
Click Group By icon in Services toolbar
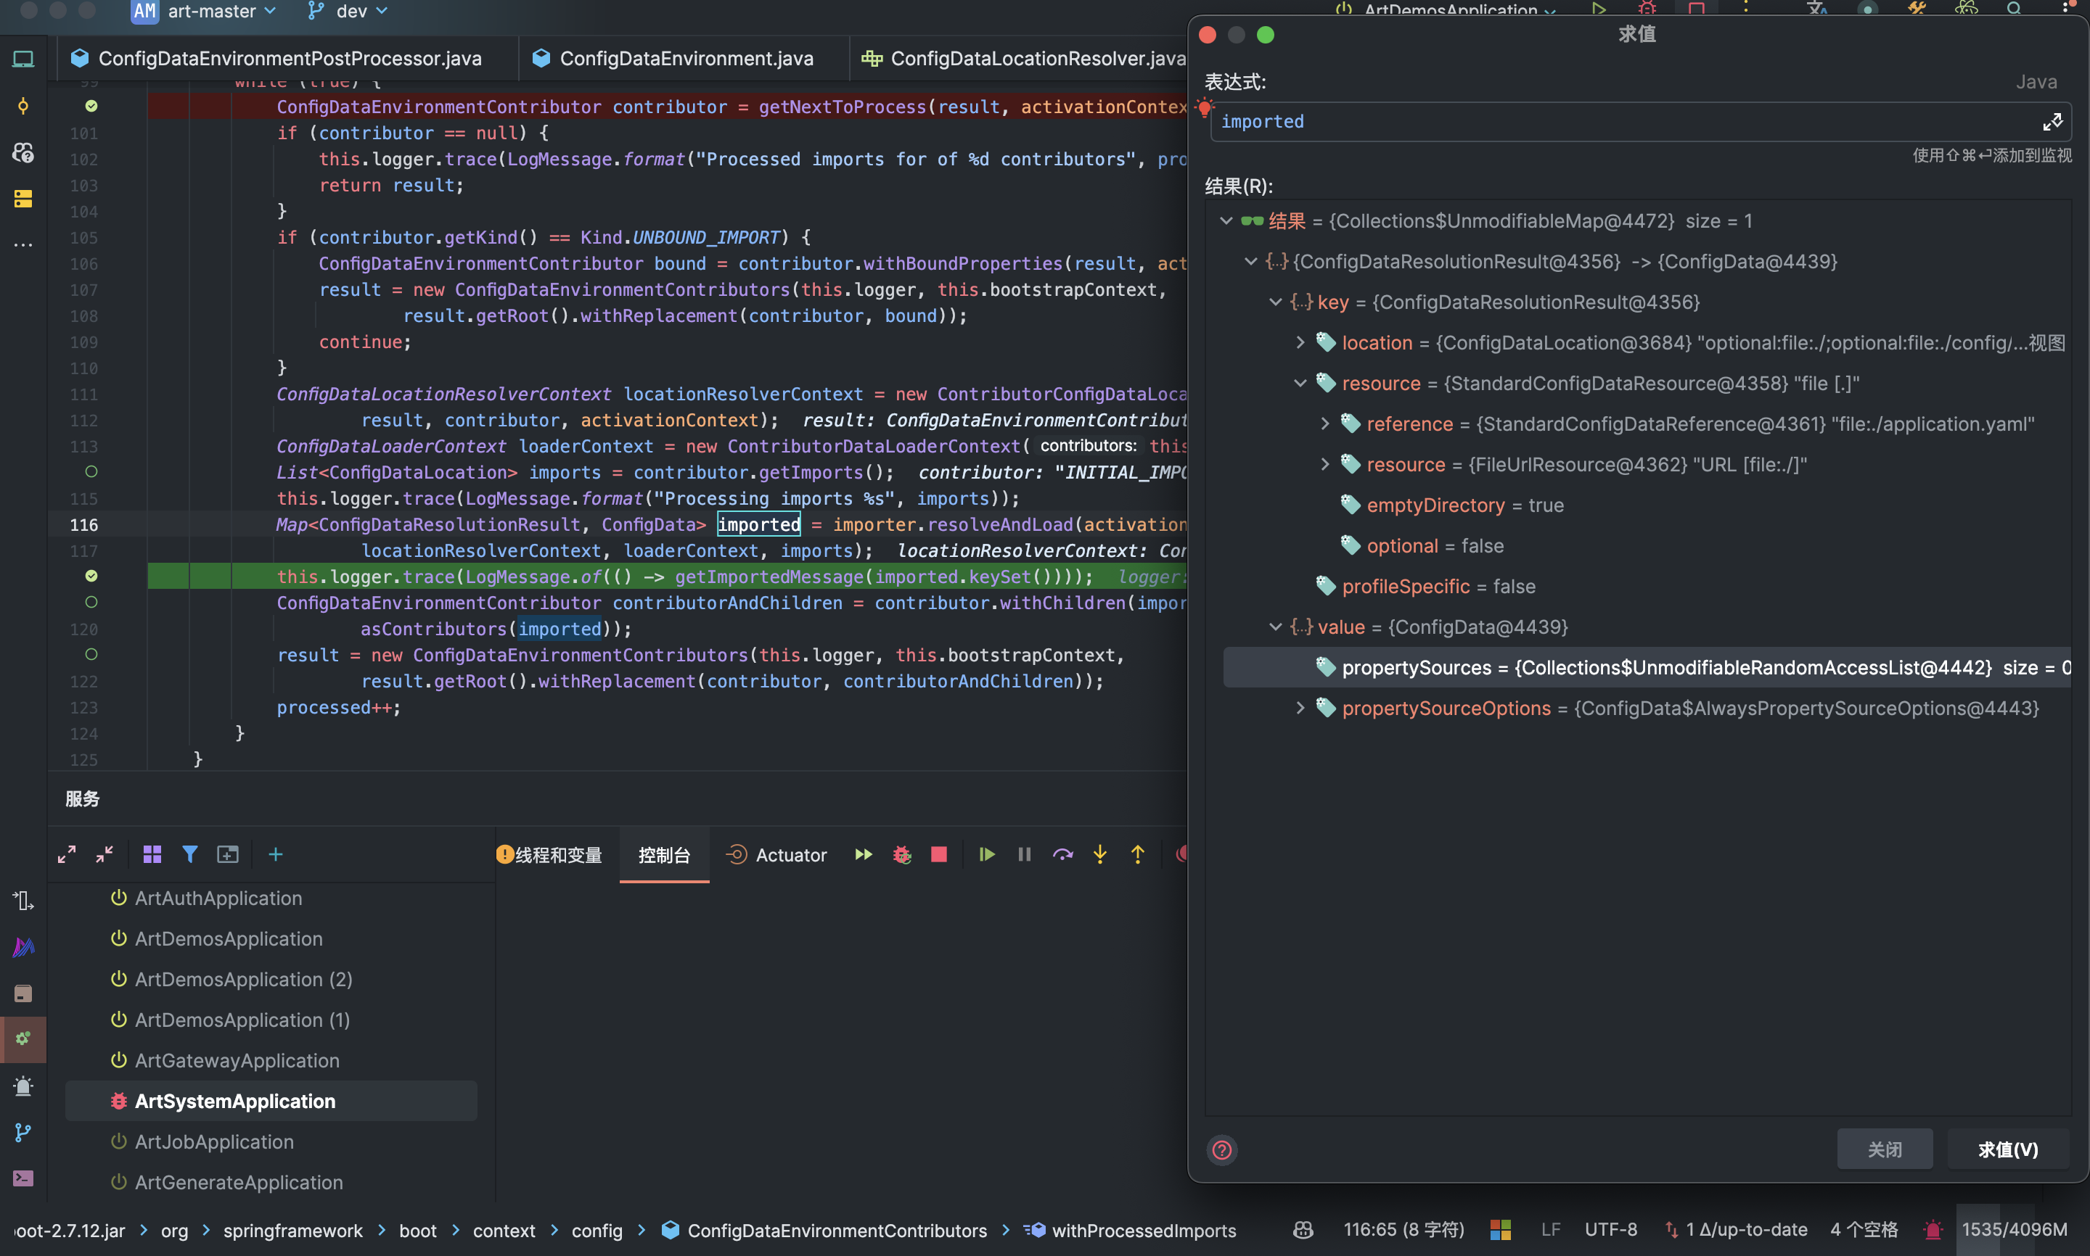(152, 854)
